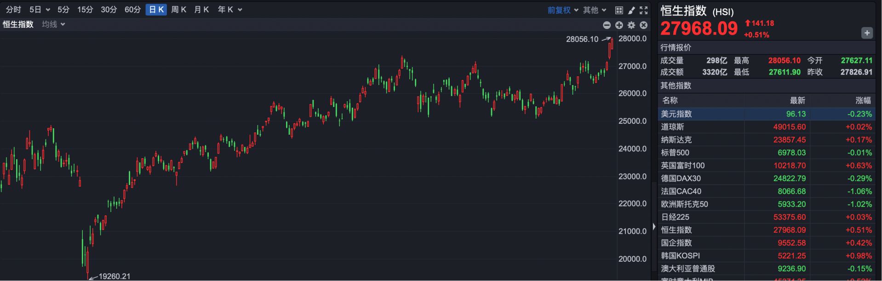Open the 前复权 adjustment dropdown
This screenshot has width=882, height=281.
562,10
